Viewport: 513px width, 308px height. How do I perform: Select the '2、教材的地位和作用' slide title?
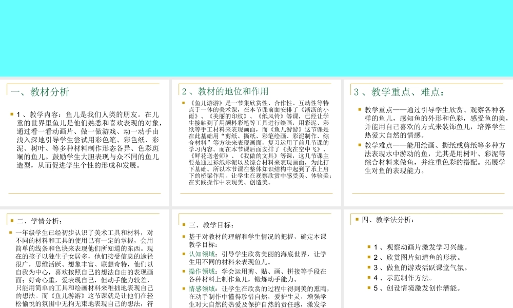tap(225, 91)
